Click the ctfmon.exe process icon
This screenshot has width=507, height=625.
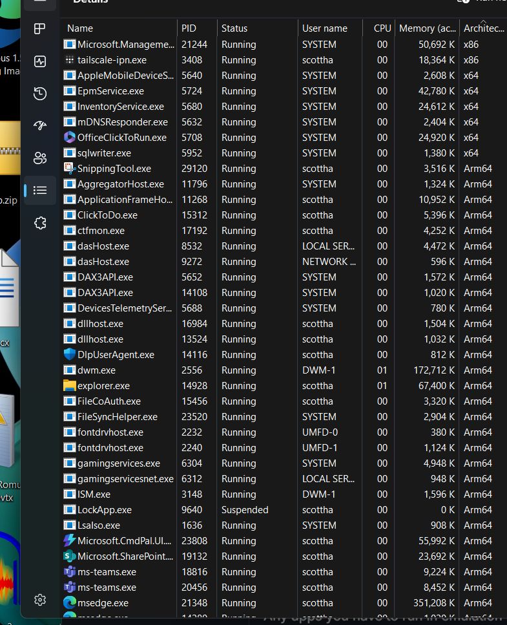point(69,230)
